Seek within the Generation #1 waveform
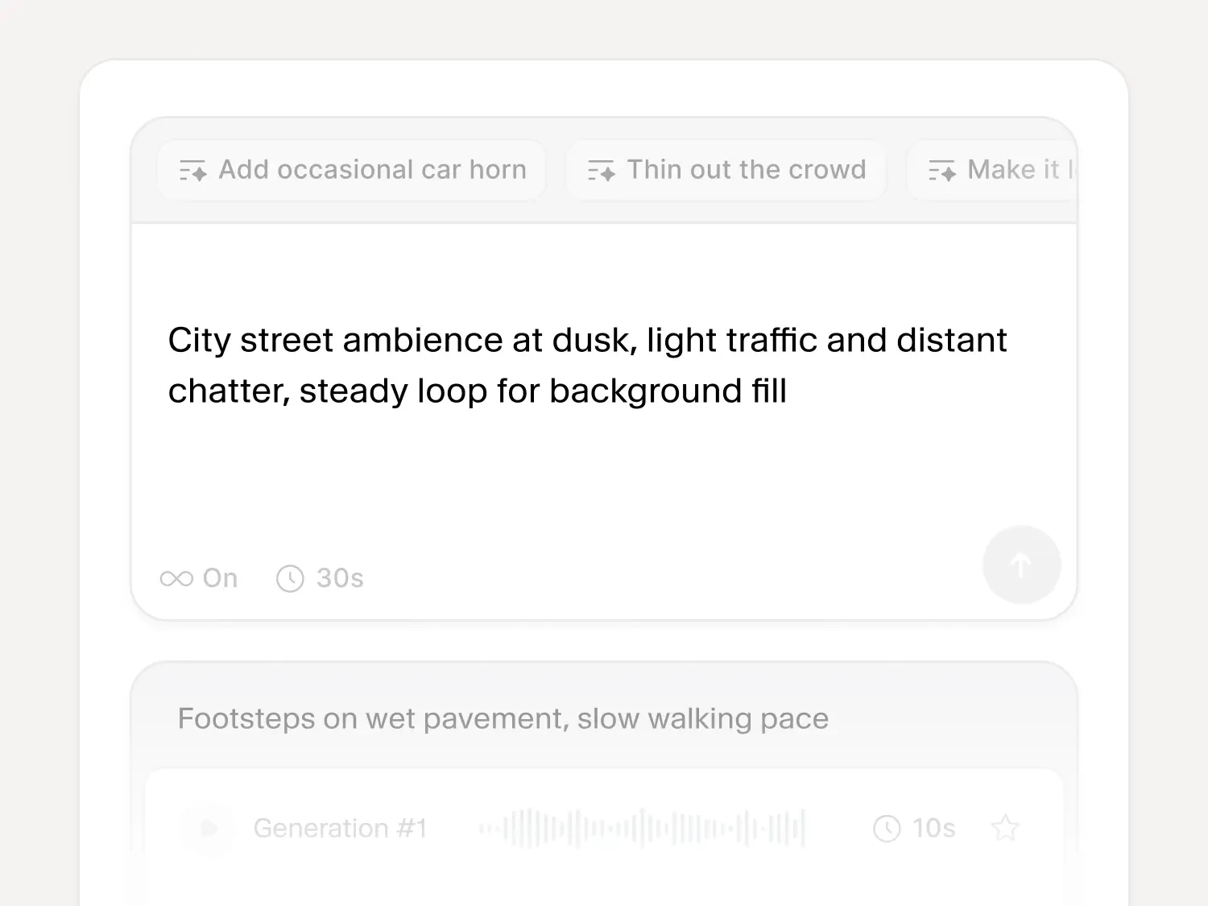 pyautogui.click(x=642, y=828)
